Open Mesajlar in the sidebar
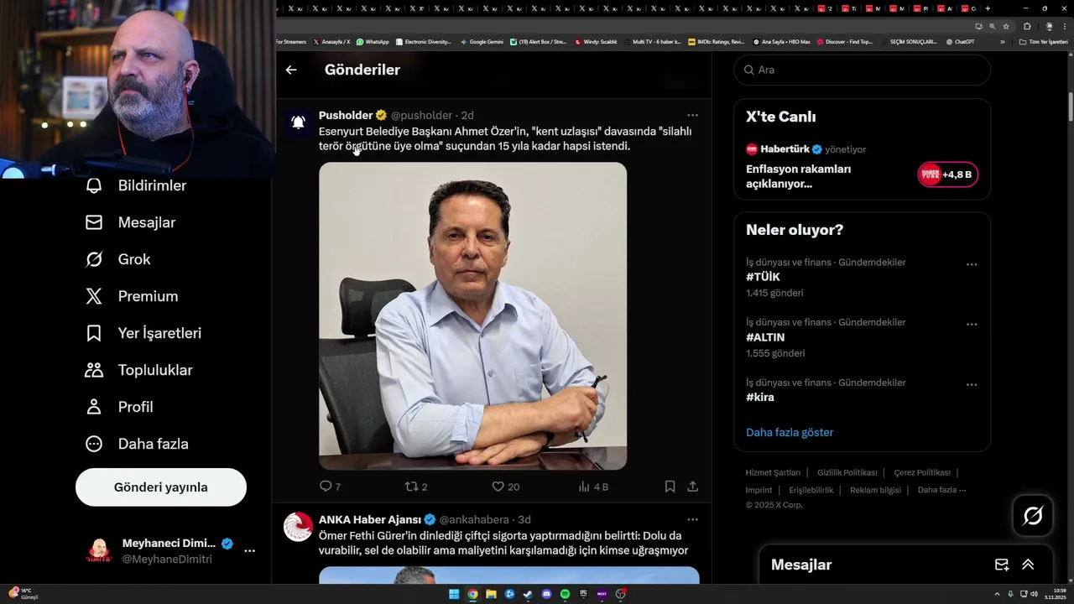The height and width of the screenshot is (604, 1074). pos(131,222)
